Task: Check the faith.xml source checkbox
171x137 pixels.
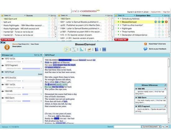Action: point(2,22)
